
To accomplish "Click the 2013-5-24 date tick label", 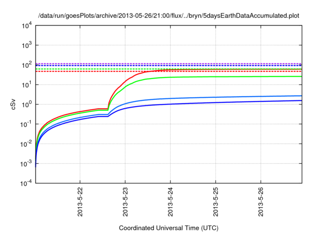I will (x=170, y=202).
